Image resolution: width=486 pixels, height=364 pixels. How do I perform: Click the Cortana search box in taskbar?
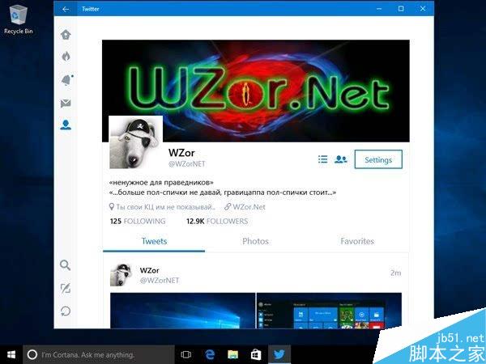click(99, 354)
